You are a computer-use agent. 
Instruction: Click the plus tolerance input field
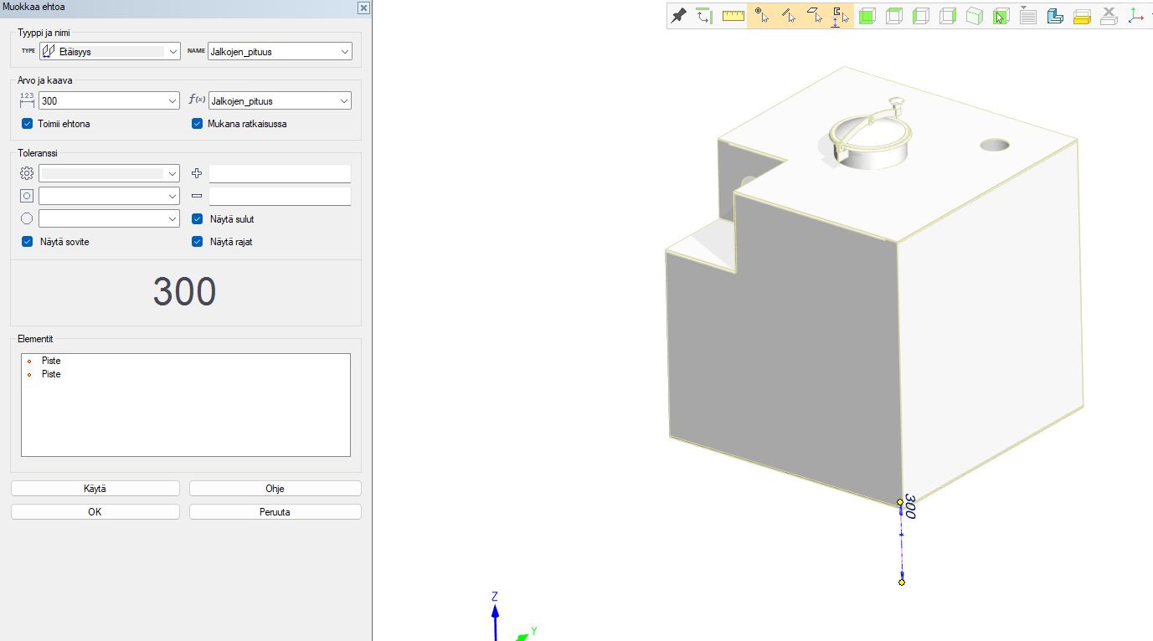(280, 173)
